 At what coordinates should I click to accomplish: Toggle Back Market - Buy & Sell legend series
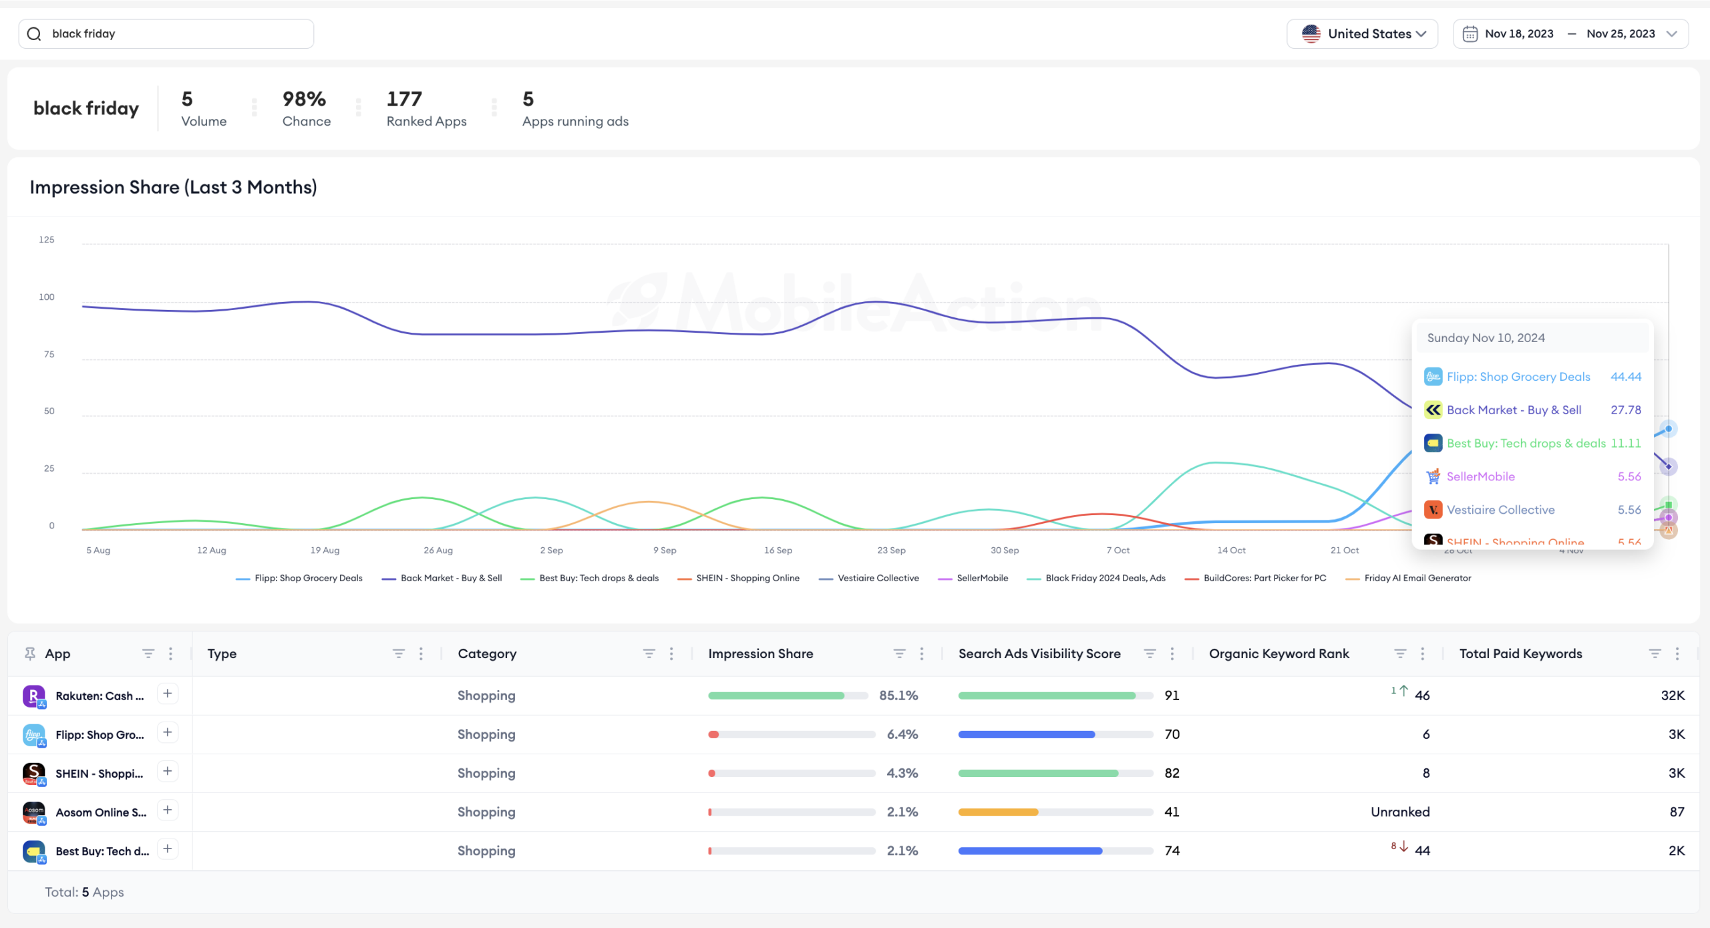442,579
